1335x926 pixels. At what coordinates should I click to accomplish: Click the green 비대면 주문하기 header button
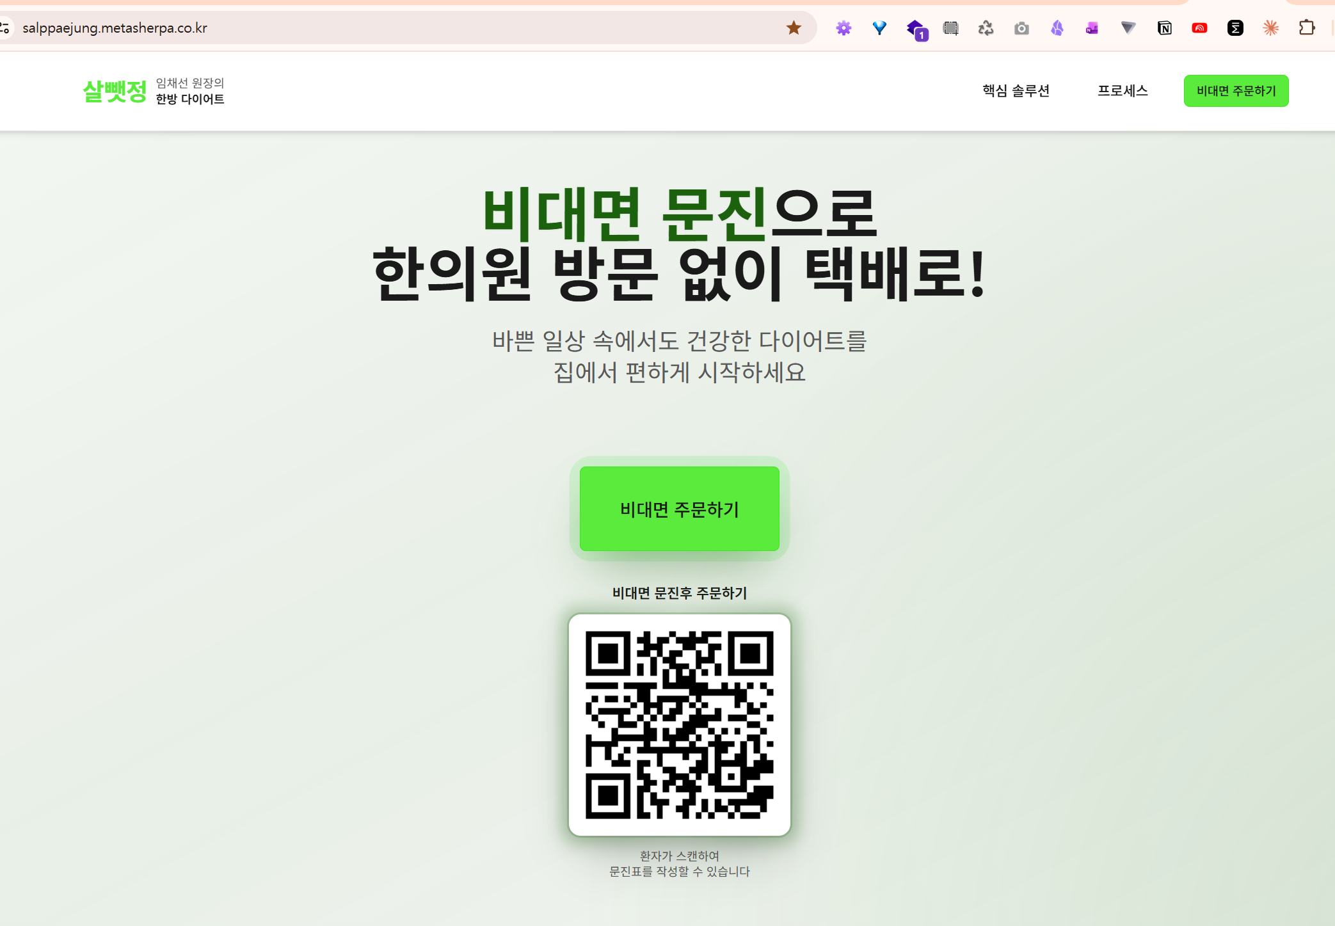(x=1236, y=91)
